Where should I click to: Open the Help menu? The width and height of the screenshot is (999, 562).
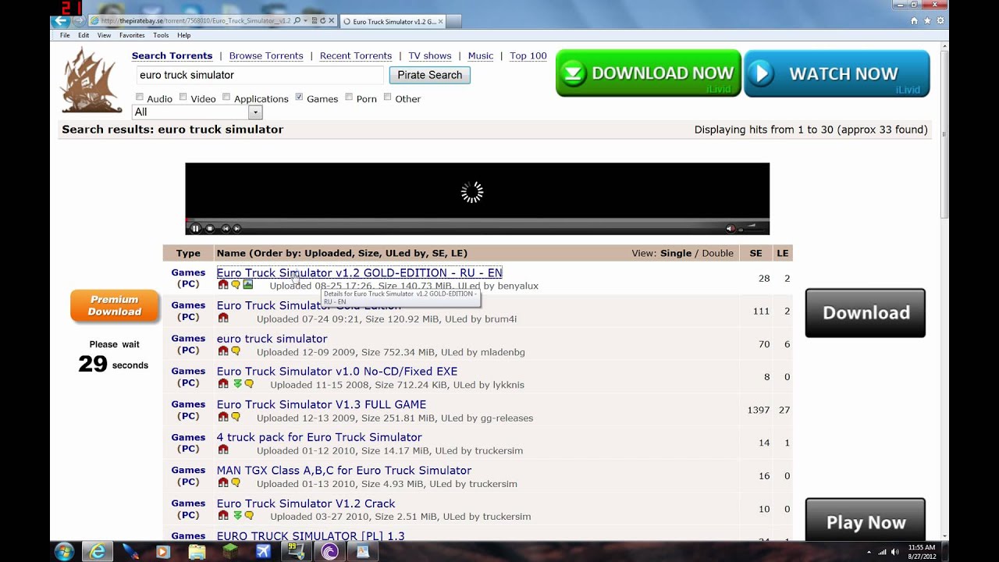coord(184,35)
